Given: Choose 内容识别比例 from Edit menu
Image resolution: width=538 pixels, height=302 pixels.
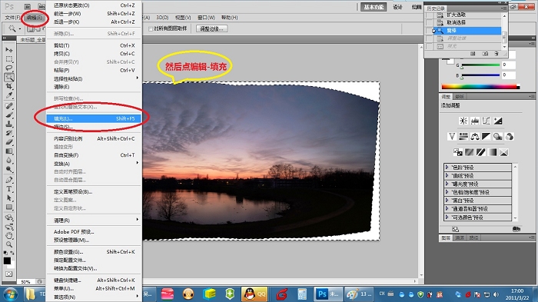Looking at the screenshot, I should [94, 138].
